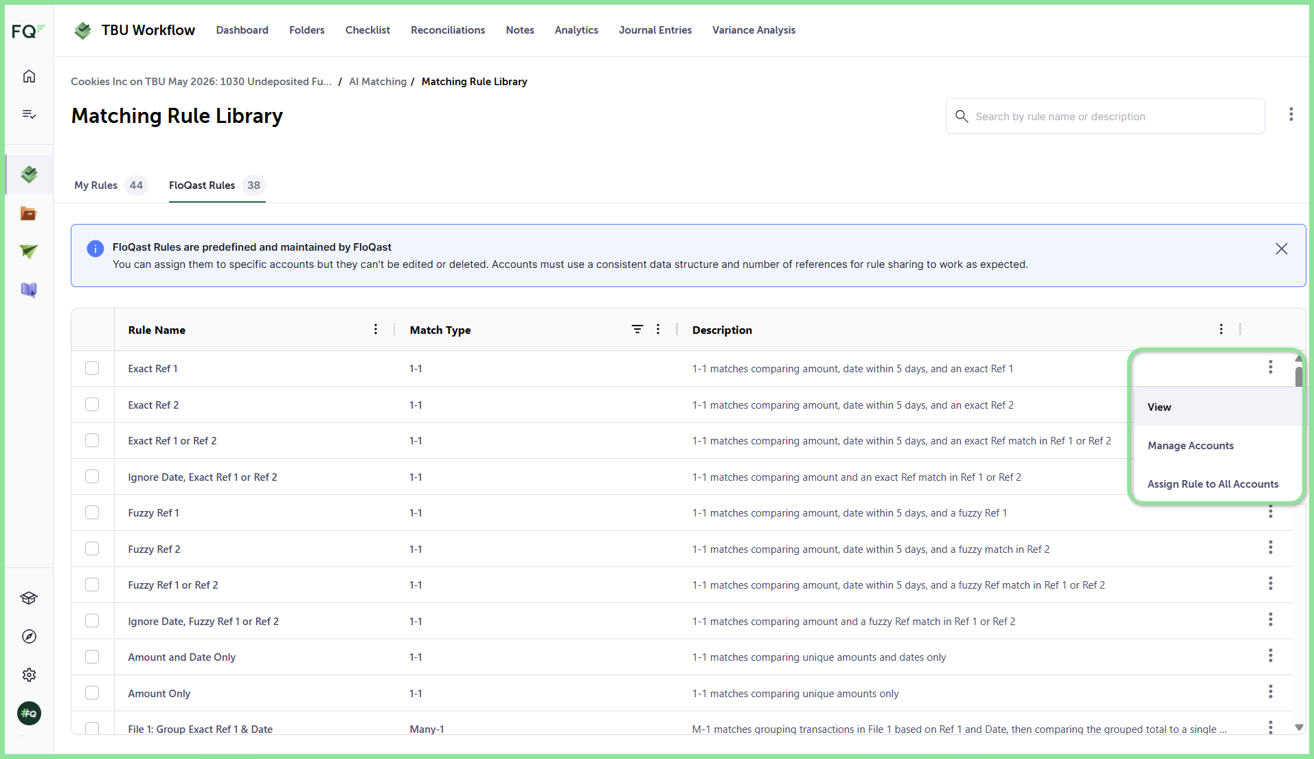The image size is (1314, 759).
Task: Click the green paper plane sidebar icon
Action: coord(29,251)
